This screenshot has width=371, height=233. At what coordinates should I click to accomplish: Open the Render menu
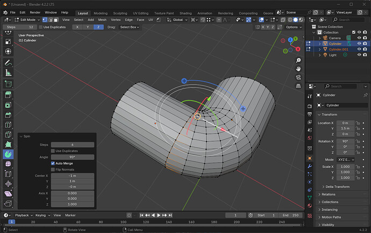tap(35, 12)
